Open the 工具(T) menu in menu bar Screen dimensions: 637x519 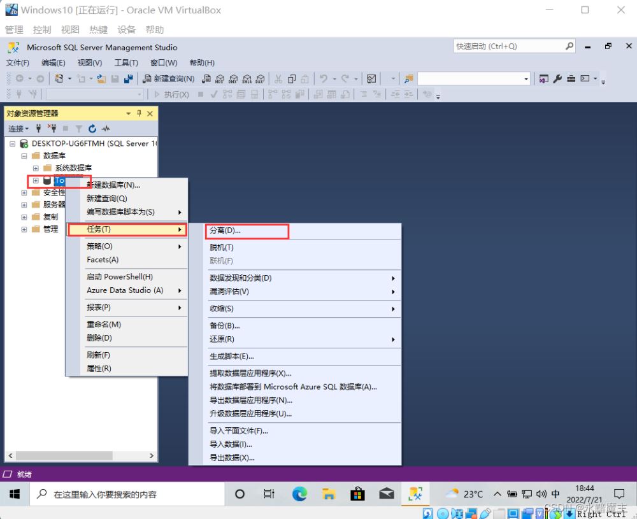click(x=126, y=63)
